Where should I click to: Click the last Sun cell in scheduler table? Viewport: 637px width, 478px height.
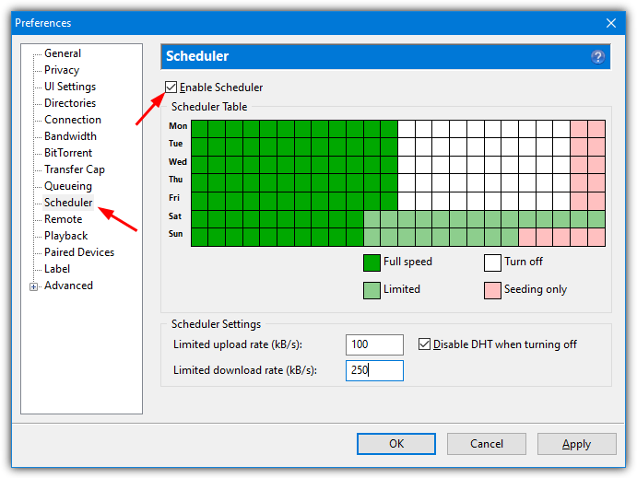596,238
